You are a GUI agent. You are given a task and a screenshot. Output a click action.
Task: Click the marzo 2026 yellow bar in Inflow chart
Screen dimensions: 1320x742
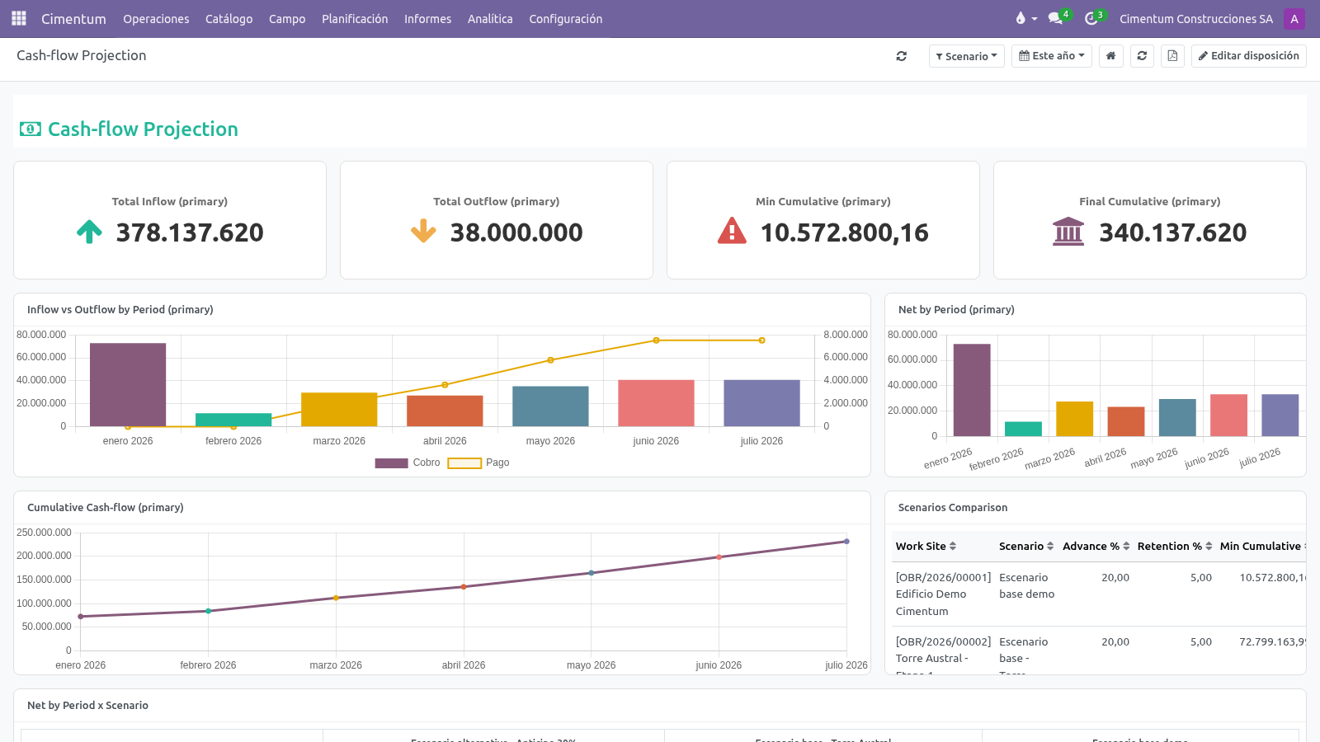pos(339,409)
